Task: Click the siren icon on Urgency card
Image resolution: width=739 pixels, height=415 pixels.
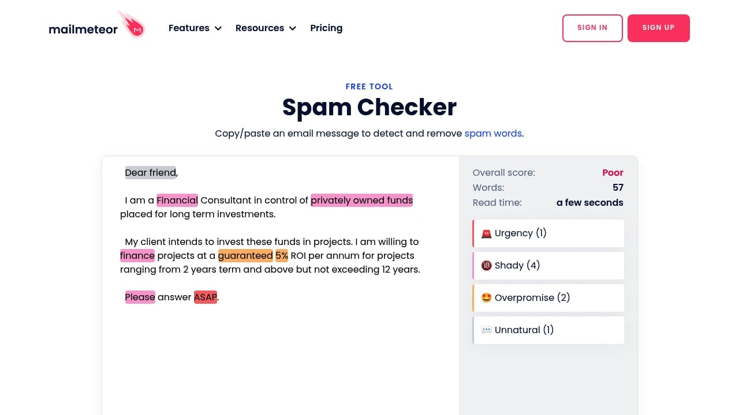Action: [487, 233]
